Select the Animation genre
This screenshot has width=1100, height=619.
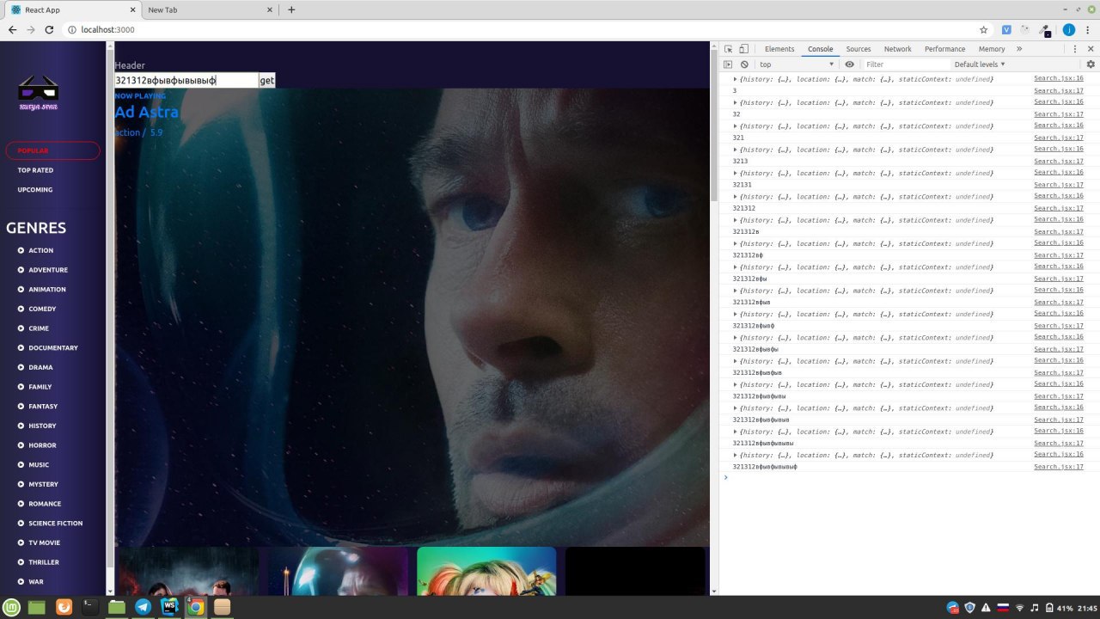[x=47, y=289]
